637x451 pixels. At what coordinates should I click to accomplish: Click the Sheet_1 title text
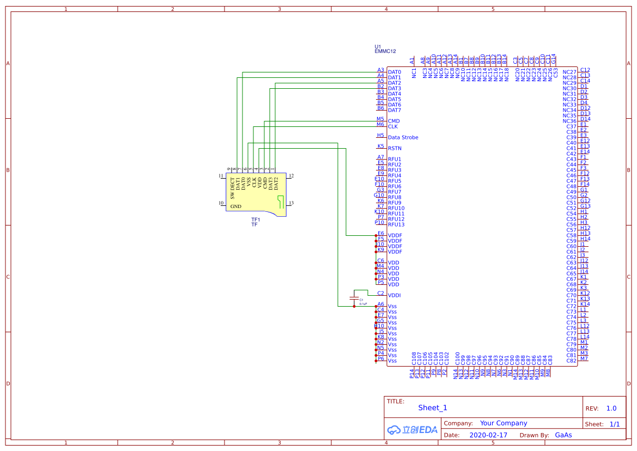coord(432,407)
